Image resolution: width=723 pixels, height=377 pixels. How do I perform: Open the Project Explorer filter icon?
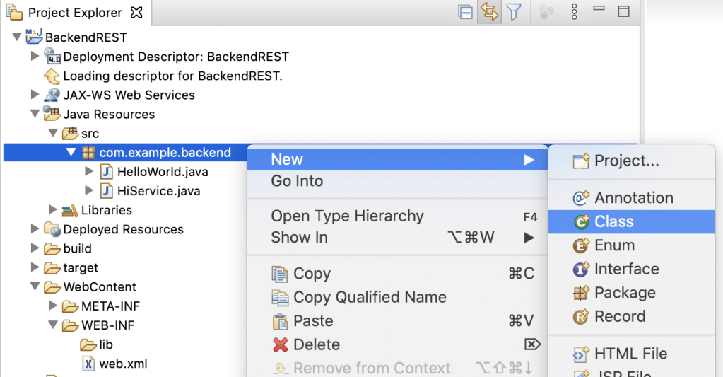[514, 11]
